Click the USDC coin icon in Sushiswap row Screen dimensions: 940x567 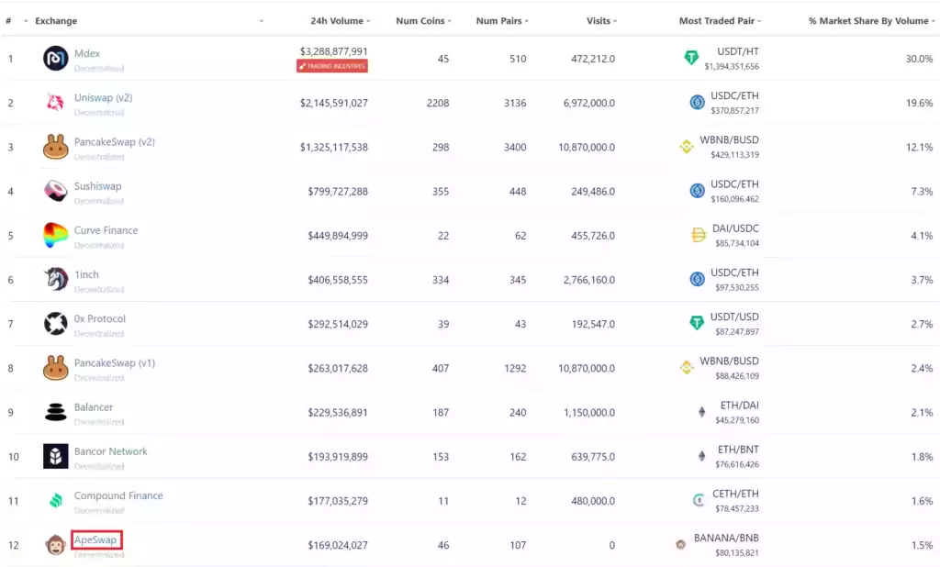point(697,191)
